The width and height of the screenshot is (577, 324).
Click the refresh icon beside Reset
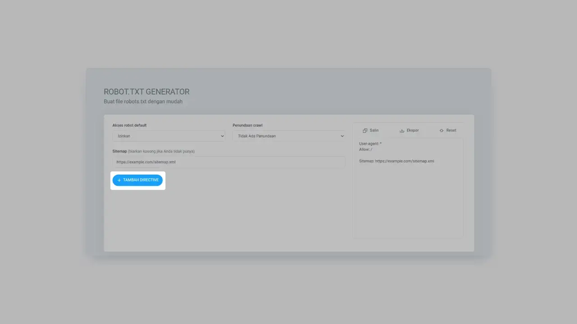click(441, 130)
